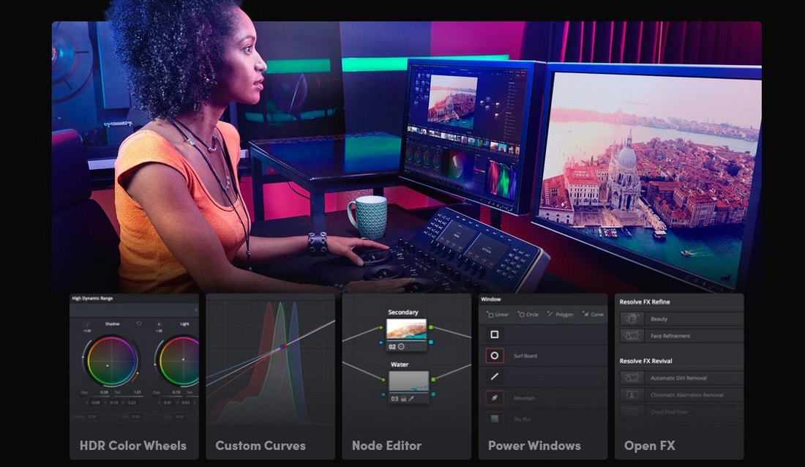Click the blue key output of Secondary node
805x467 pixels.
click(x=431, y=342)
